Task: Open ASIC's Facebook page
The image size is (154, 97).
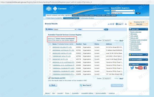Action: 145,68
